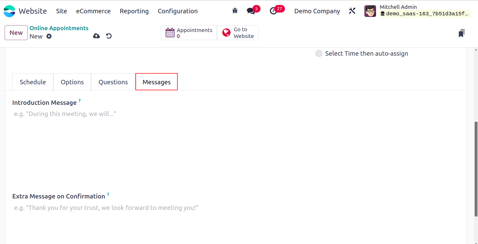
Task: Click the New record button
Action: 16,33
